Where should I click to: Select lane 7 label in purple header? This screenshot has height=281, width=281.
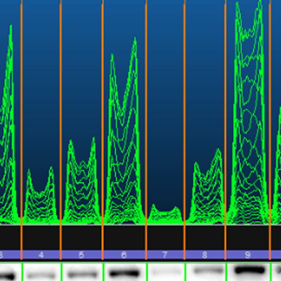pyautogui.click(x=164, y=255)
